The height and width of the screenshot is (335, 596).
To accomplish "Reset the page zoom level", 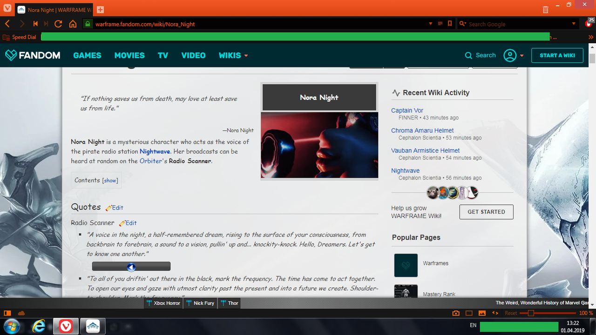I will 511,313.
